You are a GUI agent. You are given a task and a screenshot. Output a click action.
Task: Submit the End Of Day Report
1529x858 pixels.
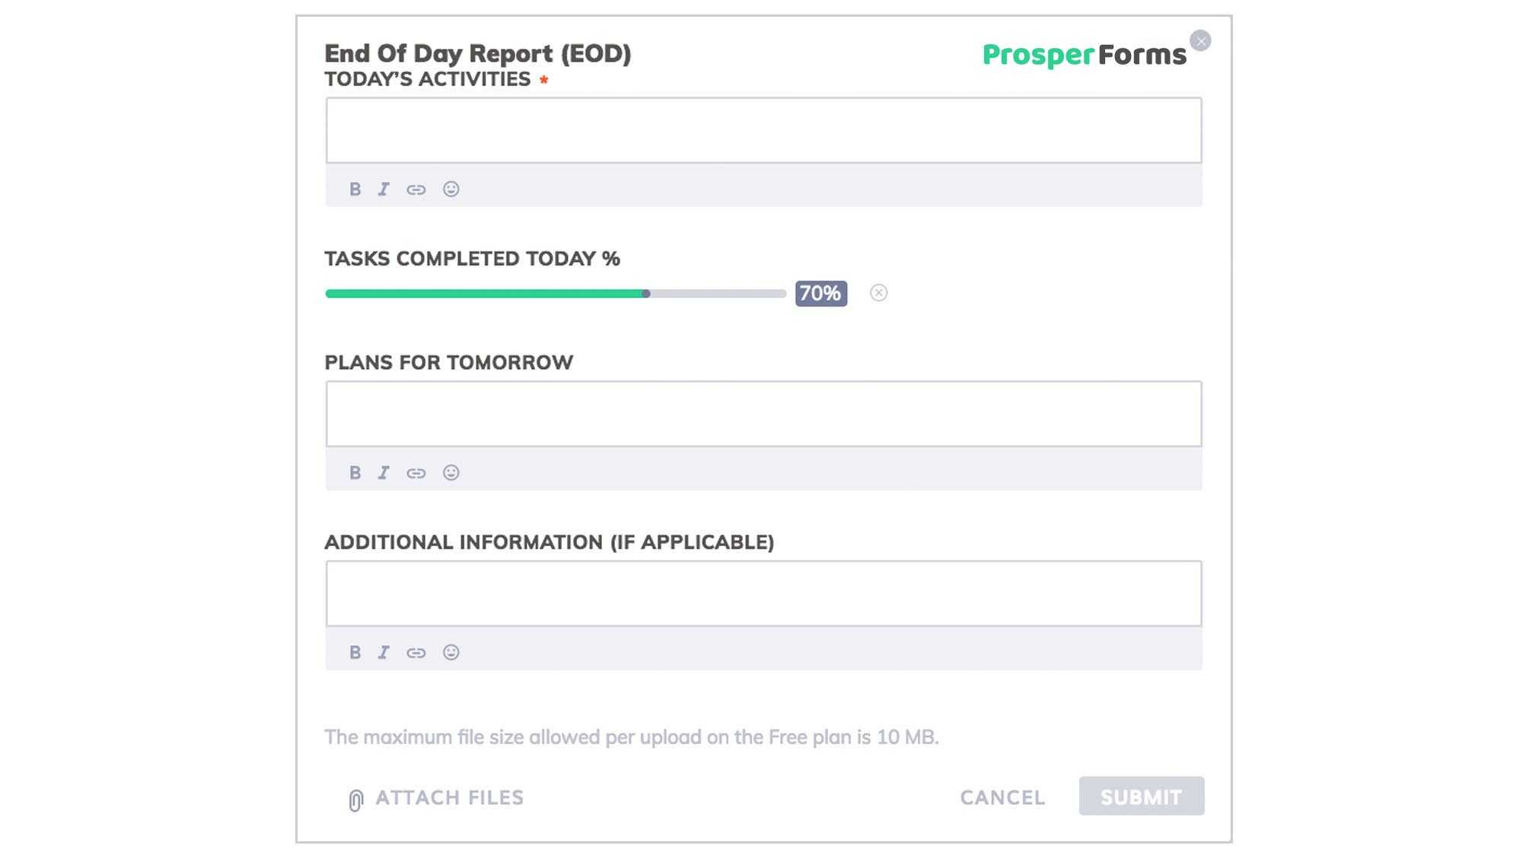pos(1140,797)
